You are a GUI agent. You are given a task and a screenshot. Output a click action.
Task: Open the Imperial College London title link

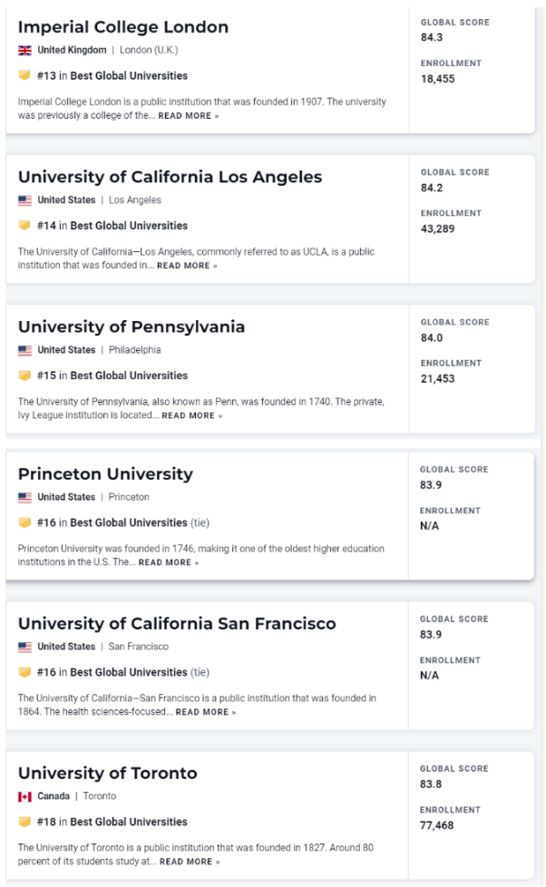click(x=123, y=26)
